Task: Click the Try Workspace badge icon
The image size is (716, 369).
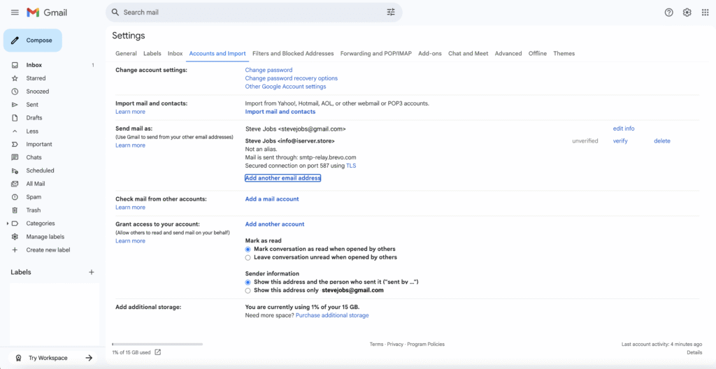Action: (x=18, y=358)
